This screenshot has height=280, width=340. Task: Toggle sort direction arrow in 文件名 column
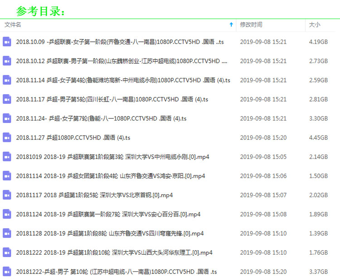[x=231, y=24]
